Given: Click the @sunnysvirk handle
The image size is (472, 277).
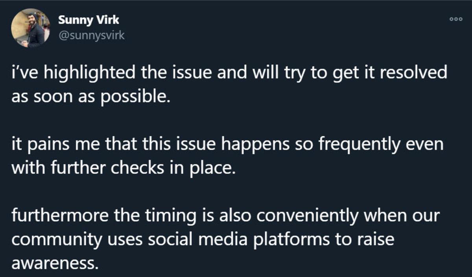Looking at the screenshot, I should 91,35.
